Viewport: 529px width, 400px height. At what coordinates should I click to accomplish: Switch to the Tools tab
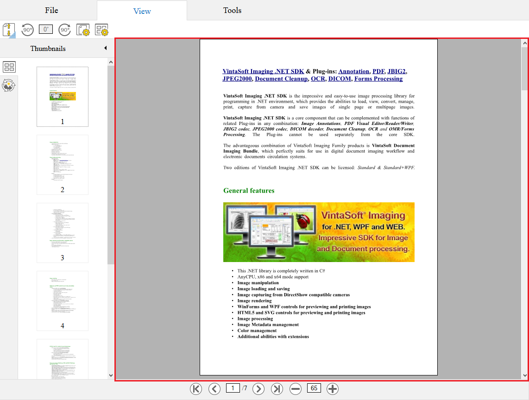232,10
